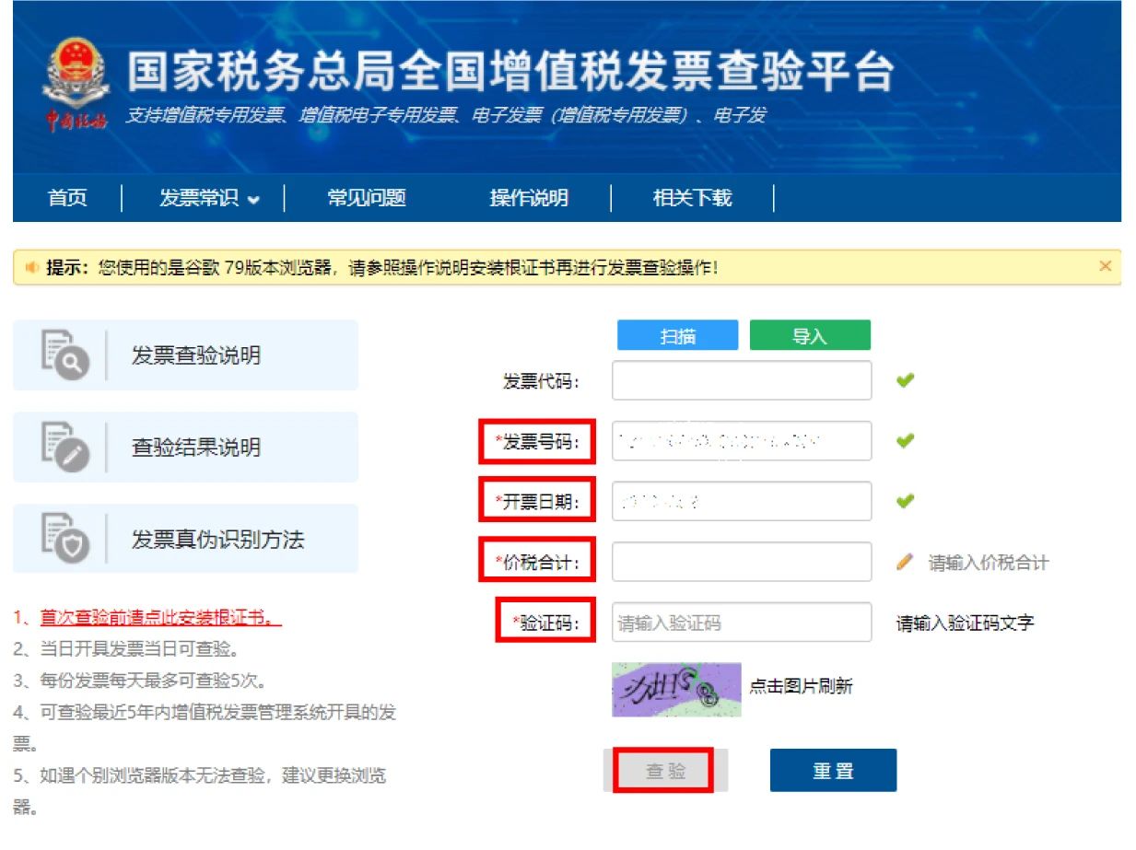
Task: Open the 相关下载 navigation item
Action: 692,198
